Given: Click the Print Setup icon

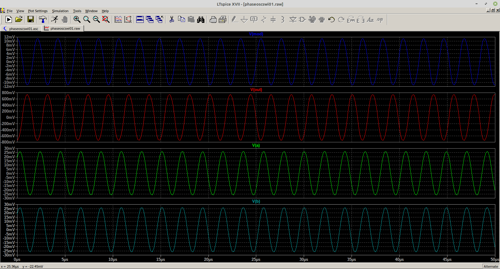Looking at the screenshot, I should tap(222, 19).
